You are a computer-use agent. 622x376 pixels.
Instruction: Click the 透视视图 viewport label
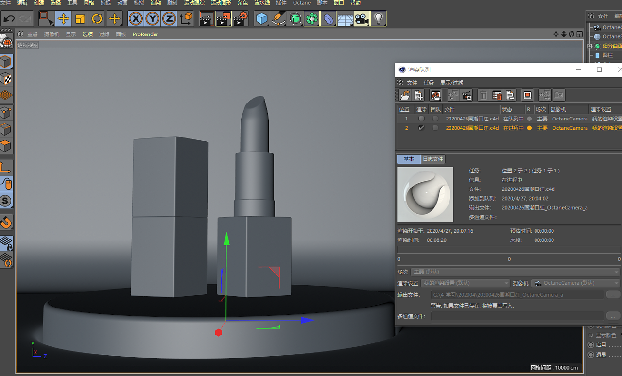click(28, 45)
